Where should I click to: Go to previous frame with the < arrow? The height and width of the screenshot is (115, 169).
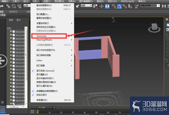click(30, 107)
